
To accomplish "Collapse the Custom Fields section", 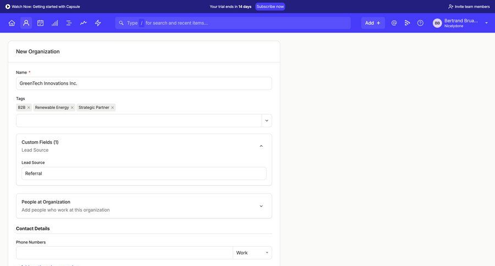I will [261, 146].
